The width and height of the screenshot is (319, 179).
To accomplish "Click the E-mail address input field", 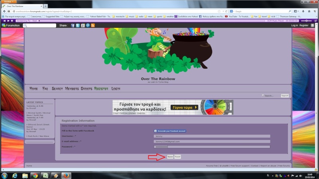I will [212, 142].
